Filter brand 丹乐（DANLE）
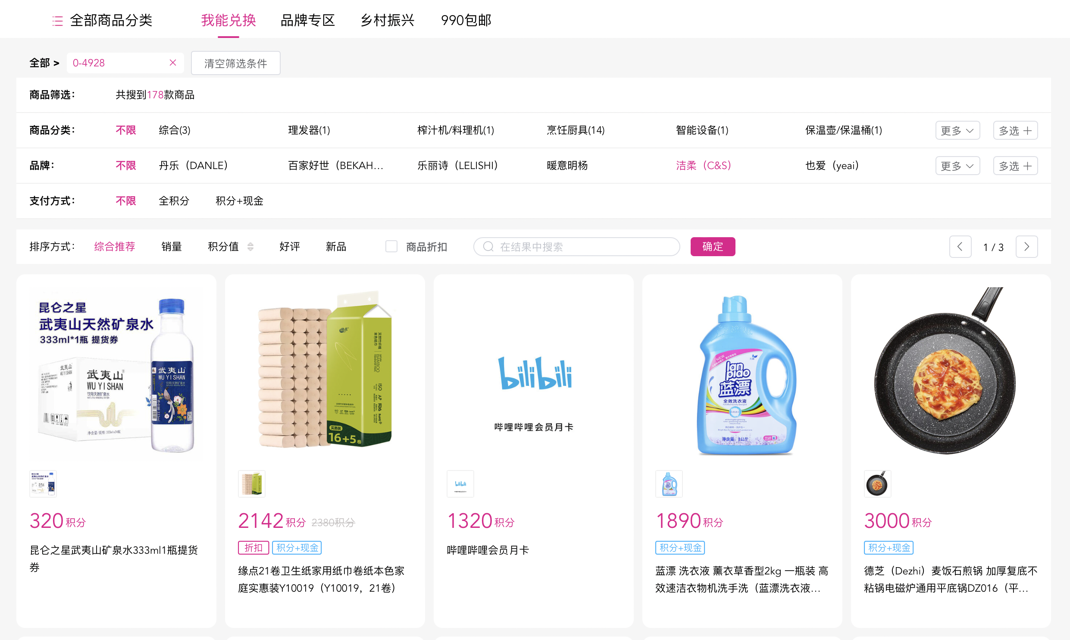This screenshot has width=1070, height=640. (193, 166)
